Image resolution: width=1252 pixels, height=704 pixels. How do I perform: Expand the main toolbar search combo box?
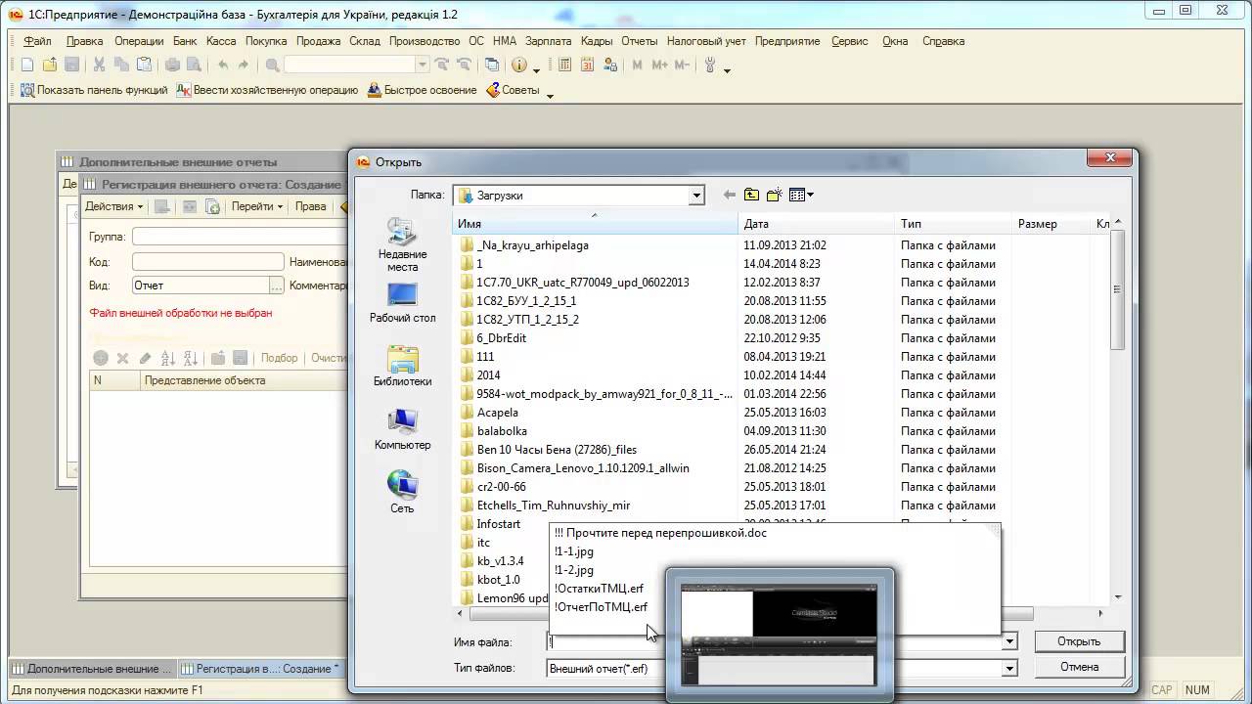coord(423,65)
